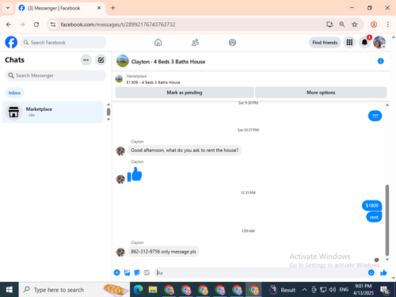
Task: Go to the Home feed icon
Action: [158, 42]
